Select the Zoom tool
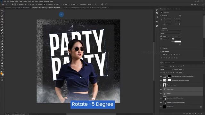 (x=2, y=66)
